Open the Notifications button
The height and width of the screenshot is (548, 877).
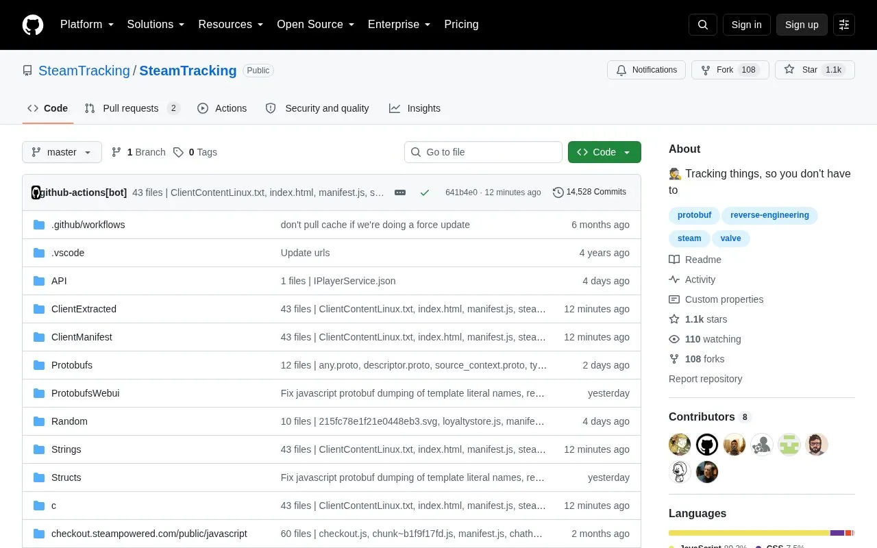click(x=646, y=70)
